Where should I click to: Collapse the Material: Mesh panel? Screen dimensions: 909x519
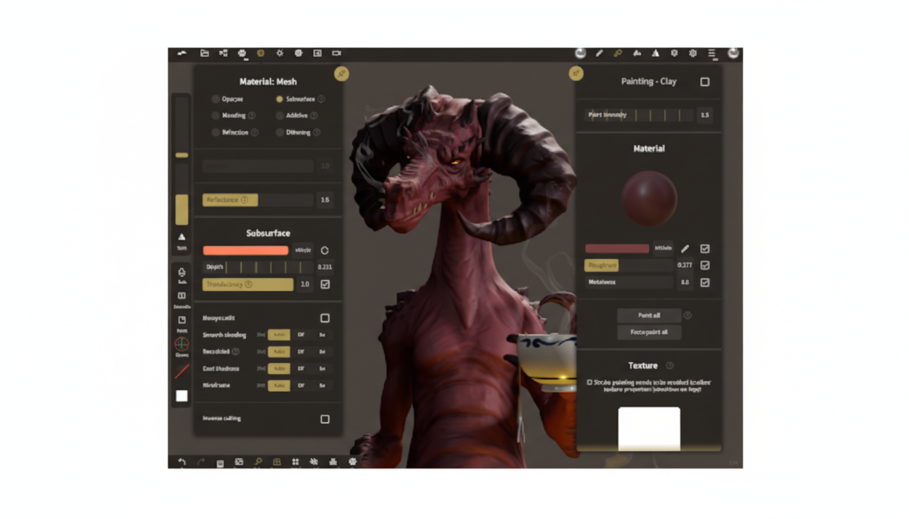point(342,74)
